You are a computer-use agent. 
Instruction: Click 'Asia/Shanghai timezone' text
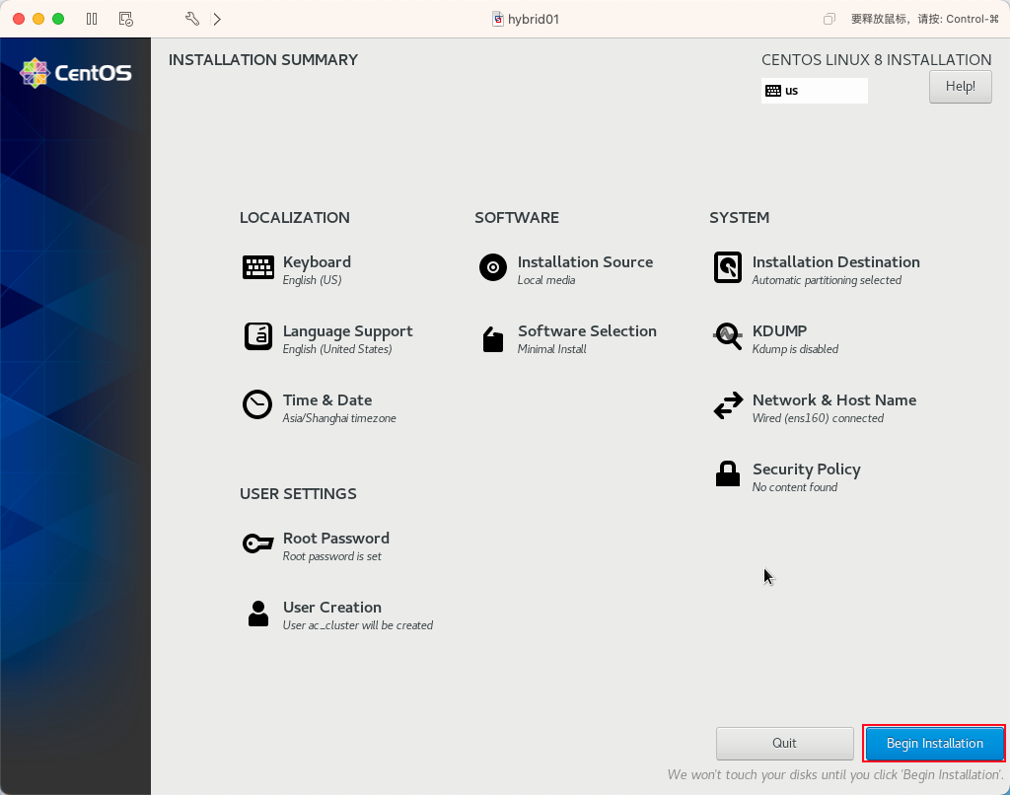click(x=339, y=419)
